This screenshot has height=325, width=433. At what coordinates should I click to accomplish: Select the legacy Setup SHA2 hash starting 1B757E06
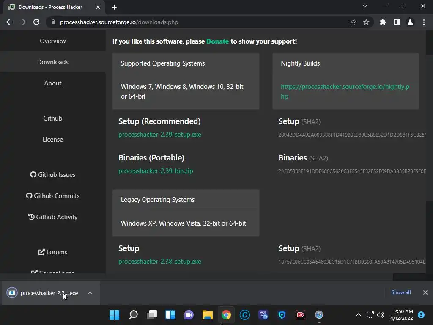352,262
